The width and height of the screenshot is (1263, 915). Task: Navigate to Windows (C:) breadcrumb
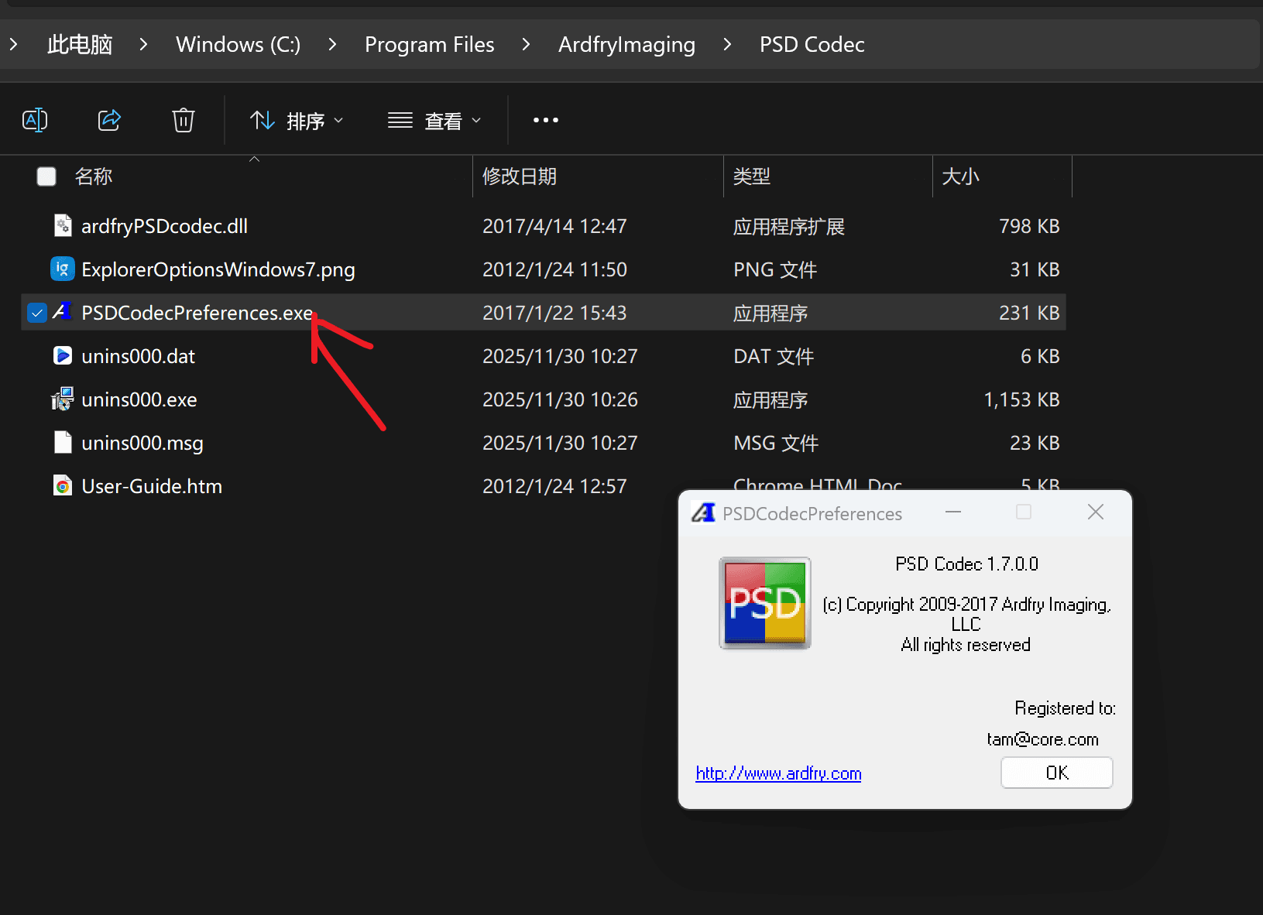238,45
